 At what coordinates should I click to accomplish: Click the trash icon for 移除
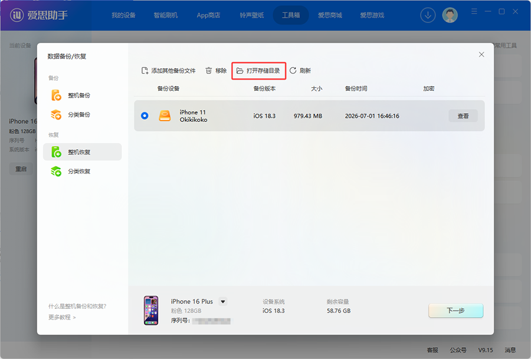point(209,70)
